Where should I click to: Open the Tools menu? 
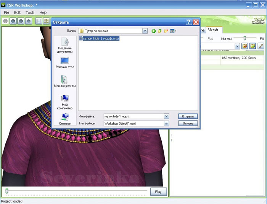coord(30,13)
